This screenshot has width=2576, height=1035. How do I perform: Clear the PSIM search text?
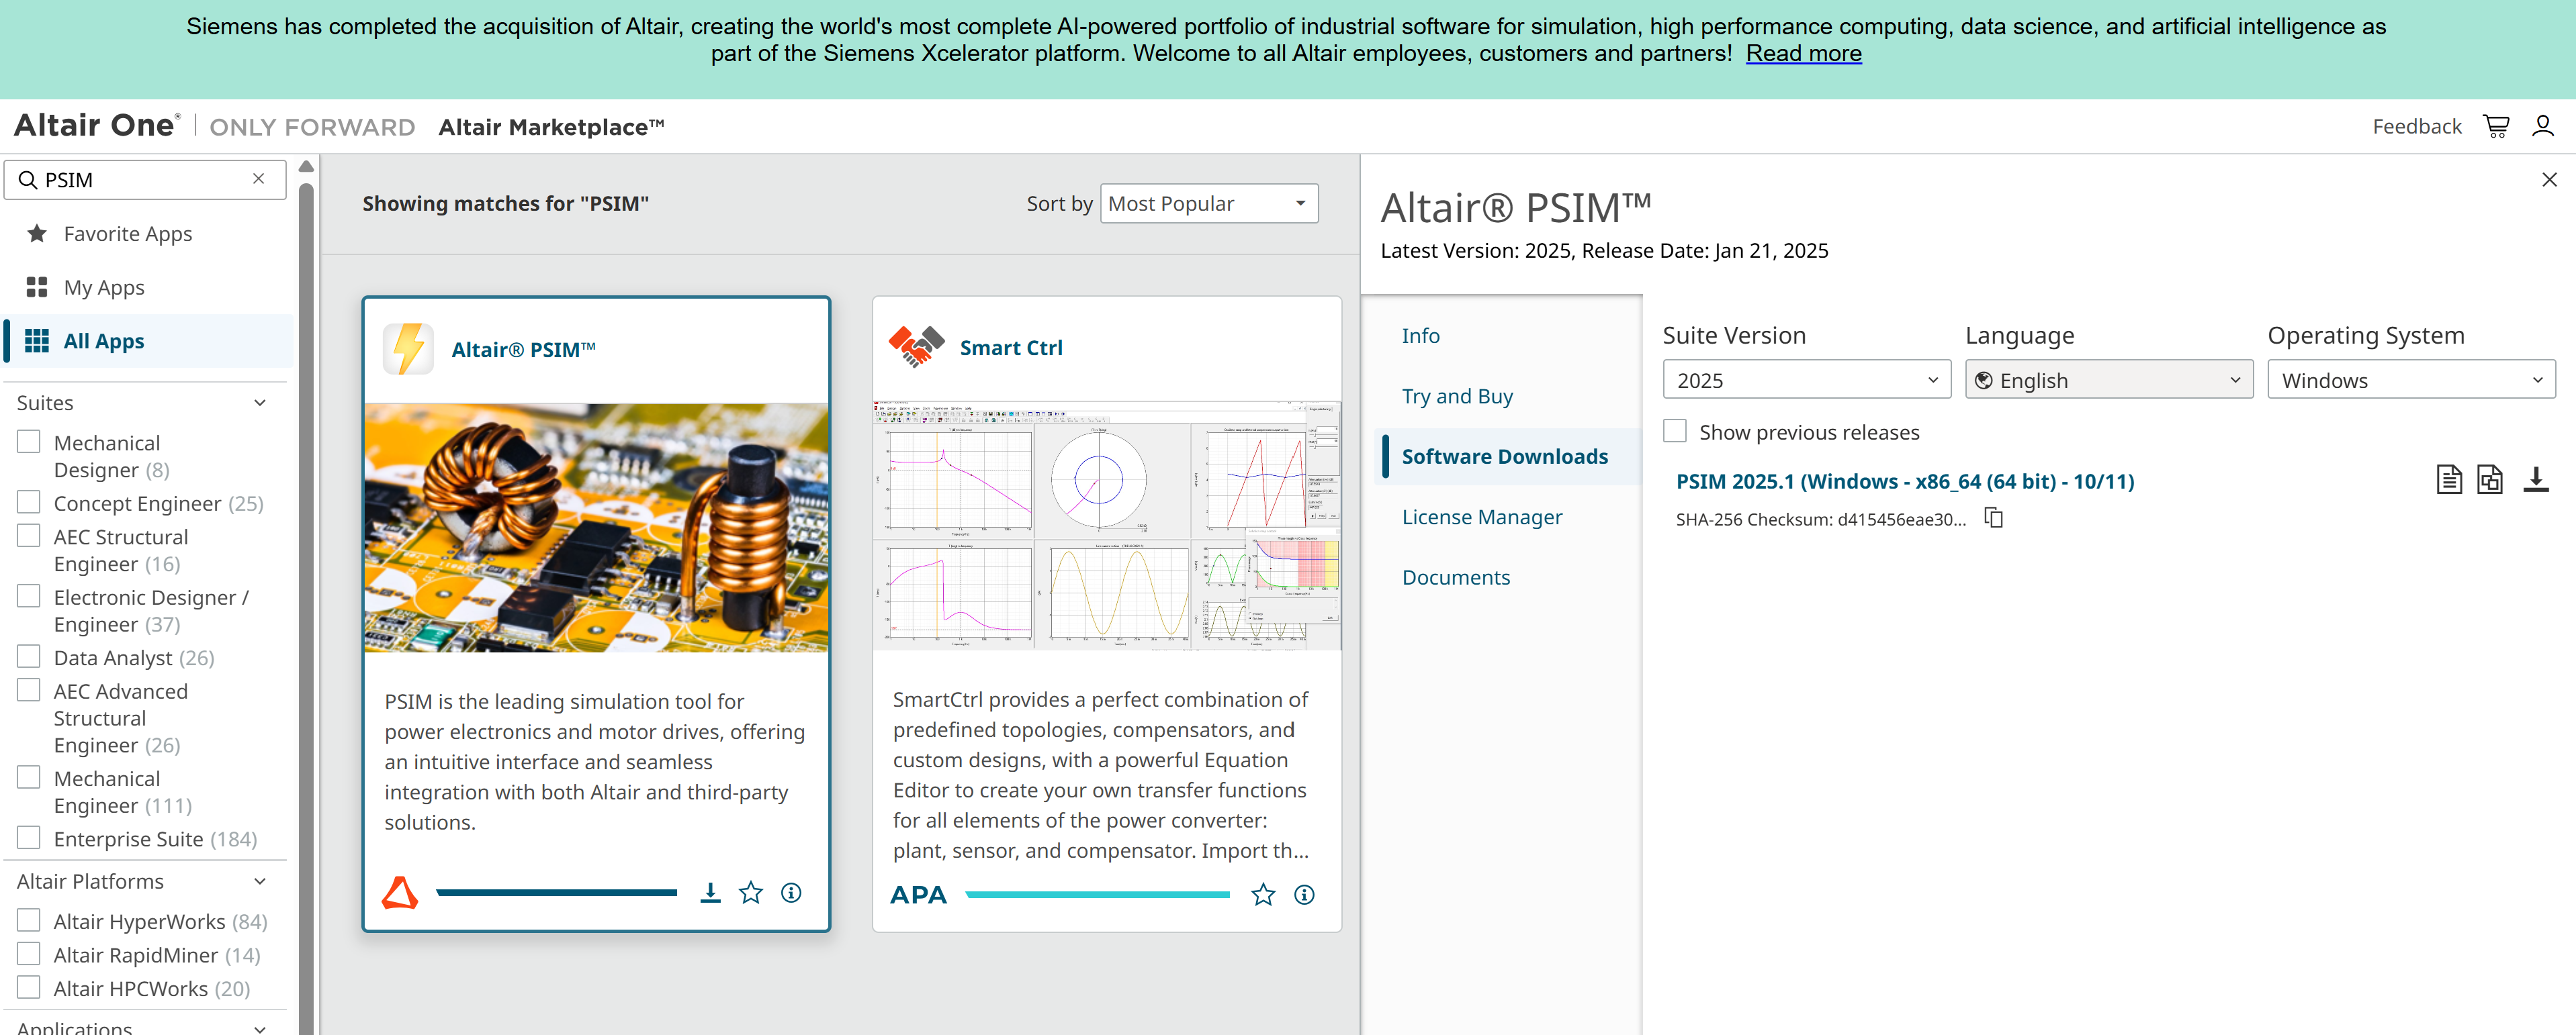259,179
